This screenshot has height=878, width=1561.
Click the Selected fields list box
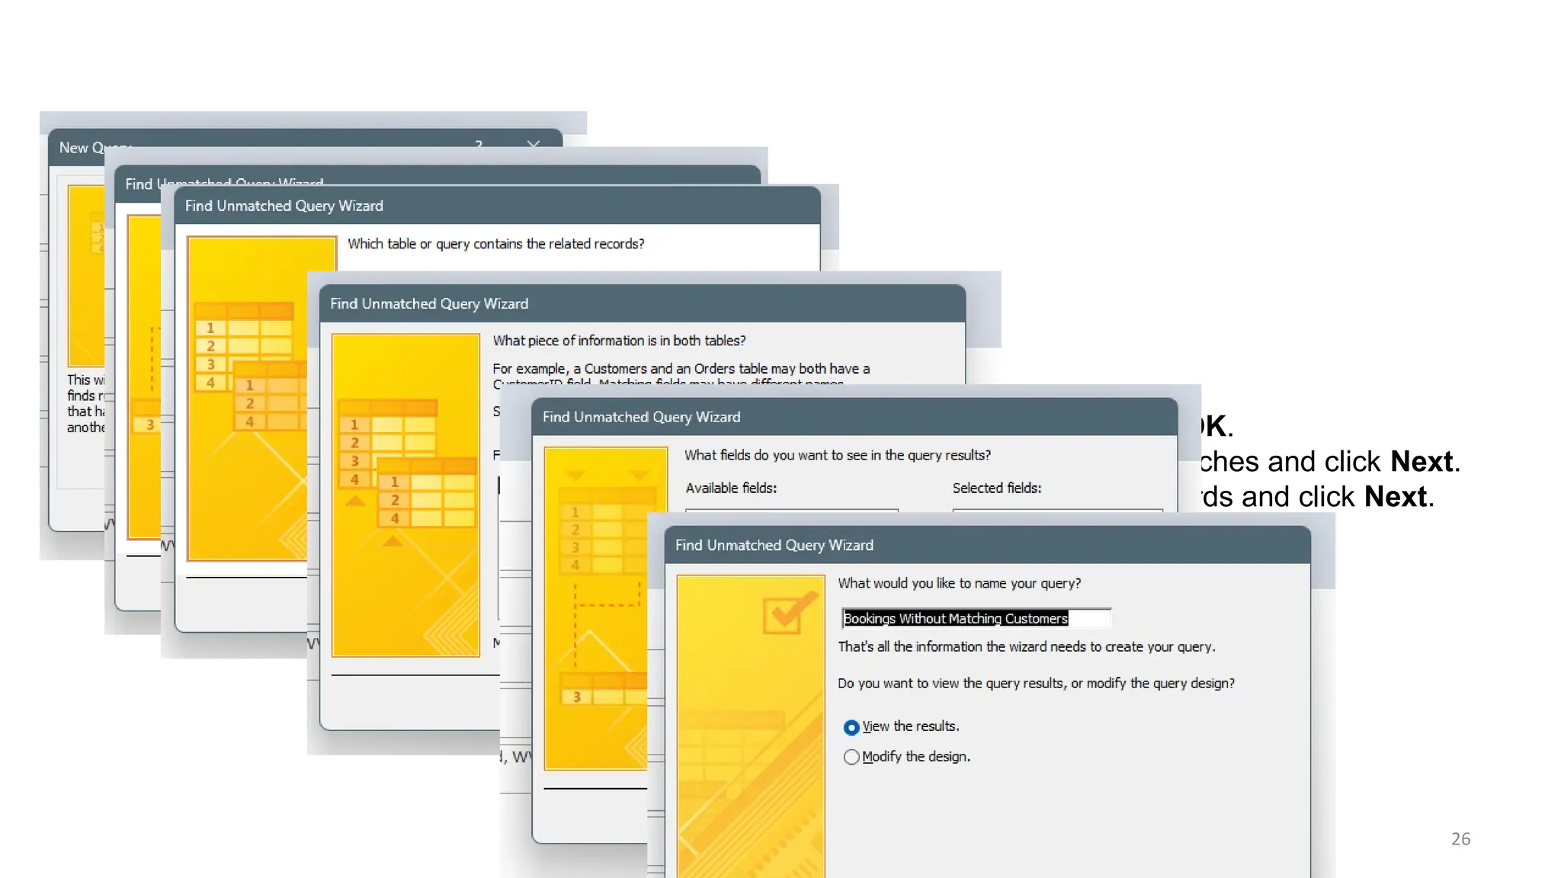pos(1057,509)
